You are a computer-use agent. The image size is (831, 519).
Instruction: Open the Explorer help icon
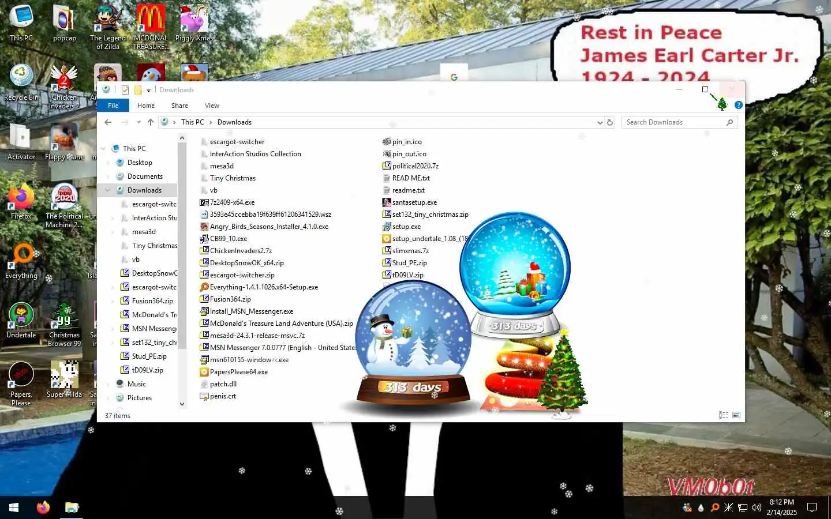pos(738,105)
